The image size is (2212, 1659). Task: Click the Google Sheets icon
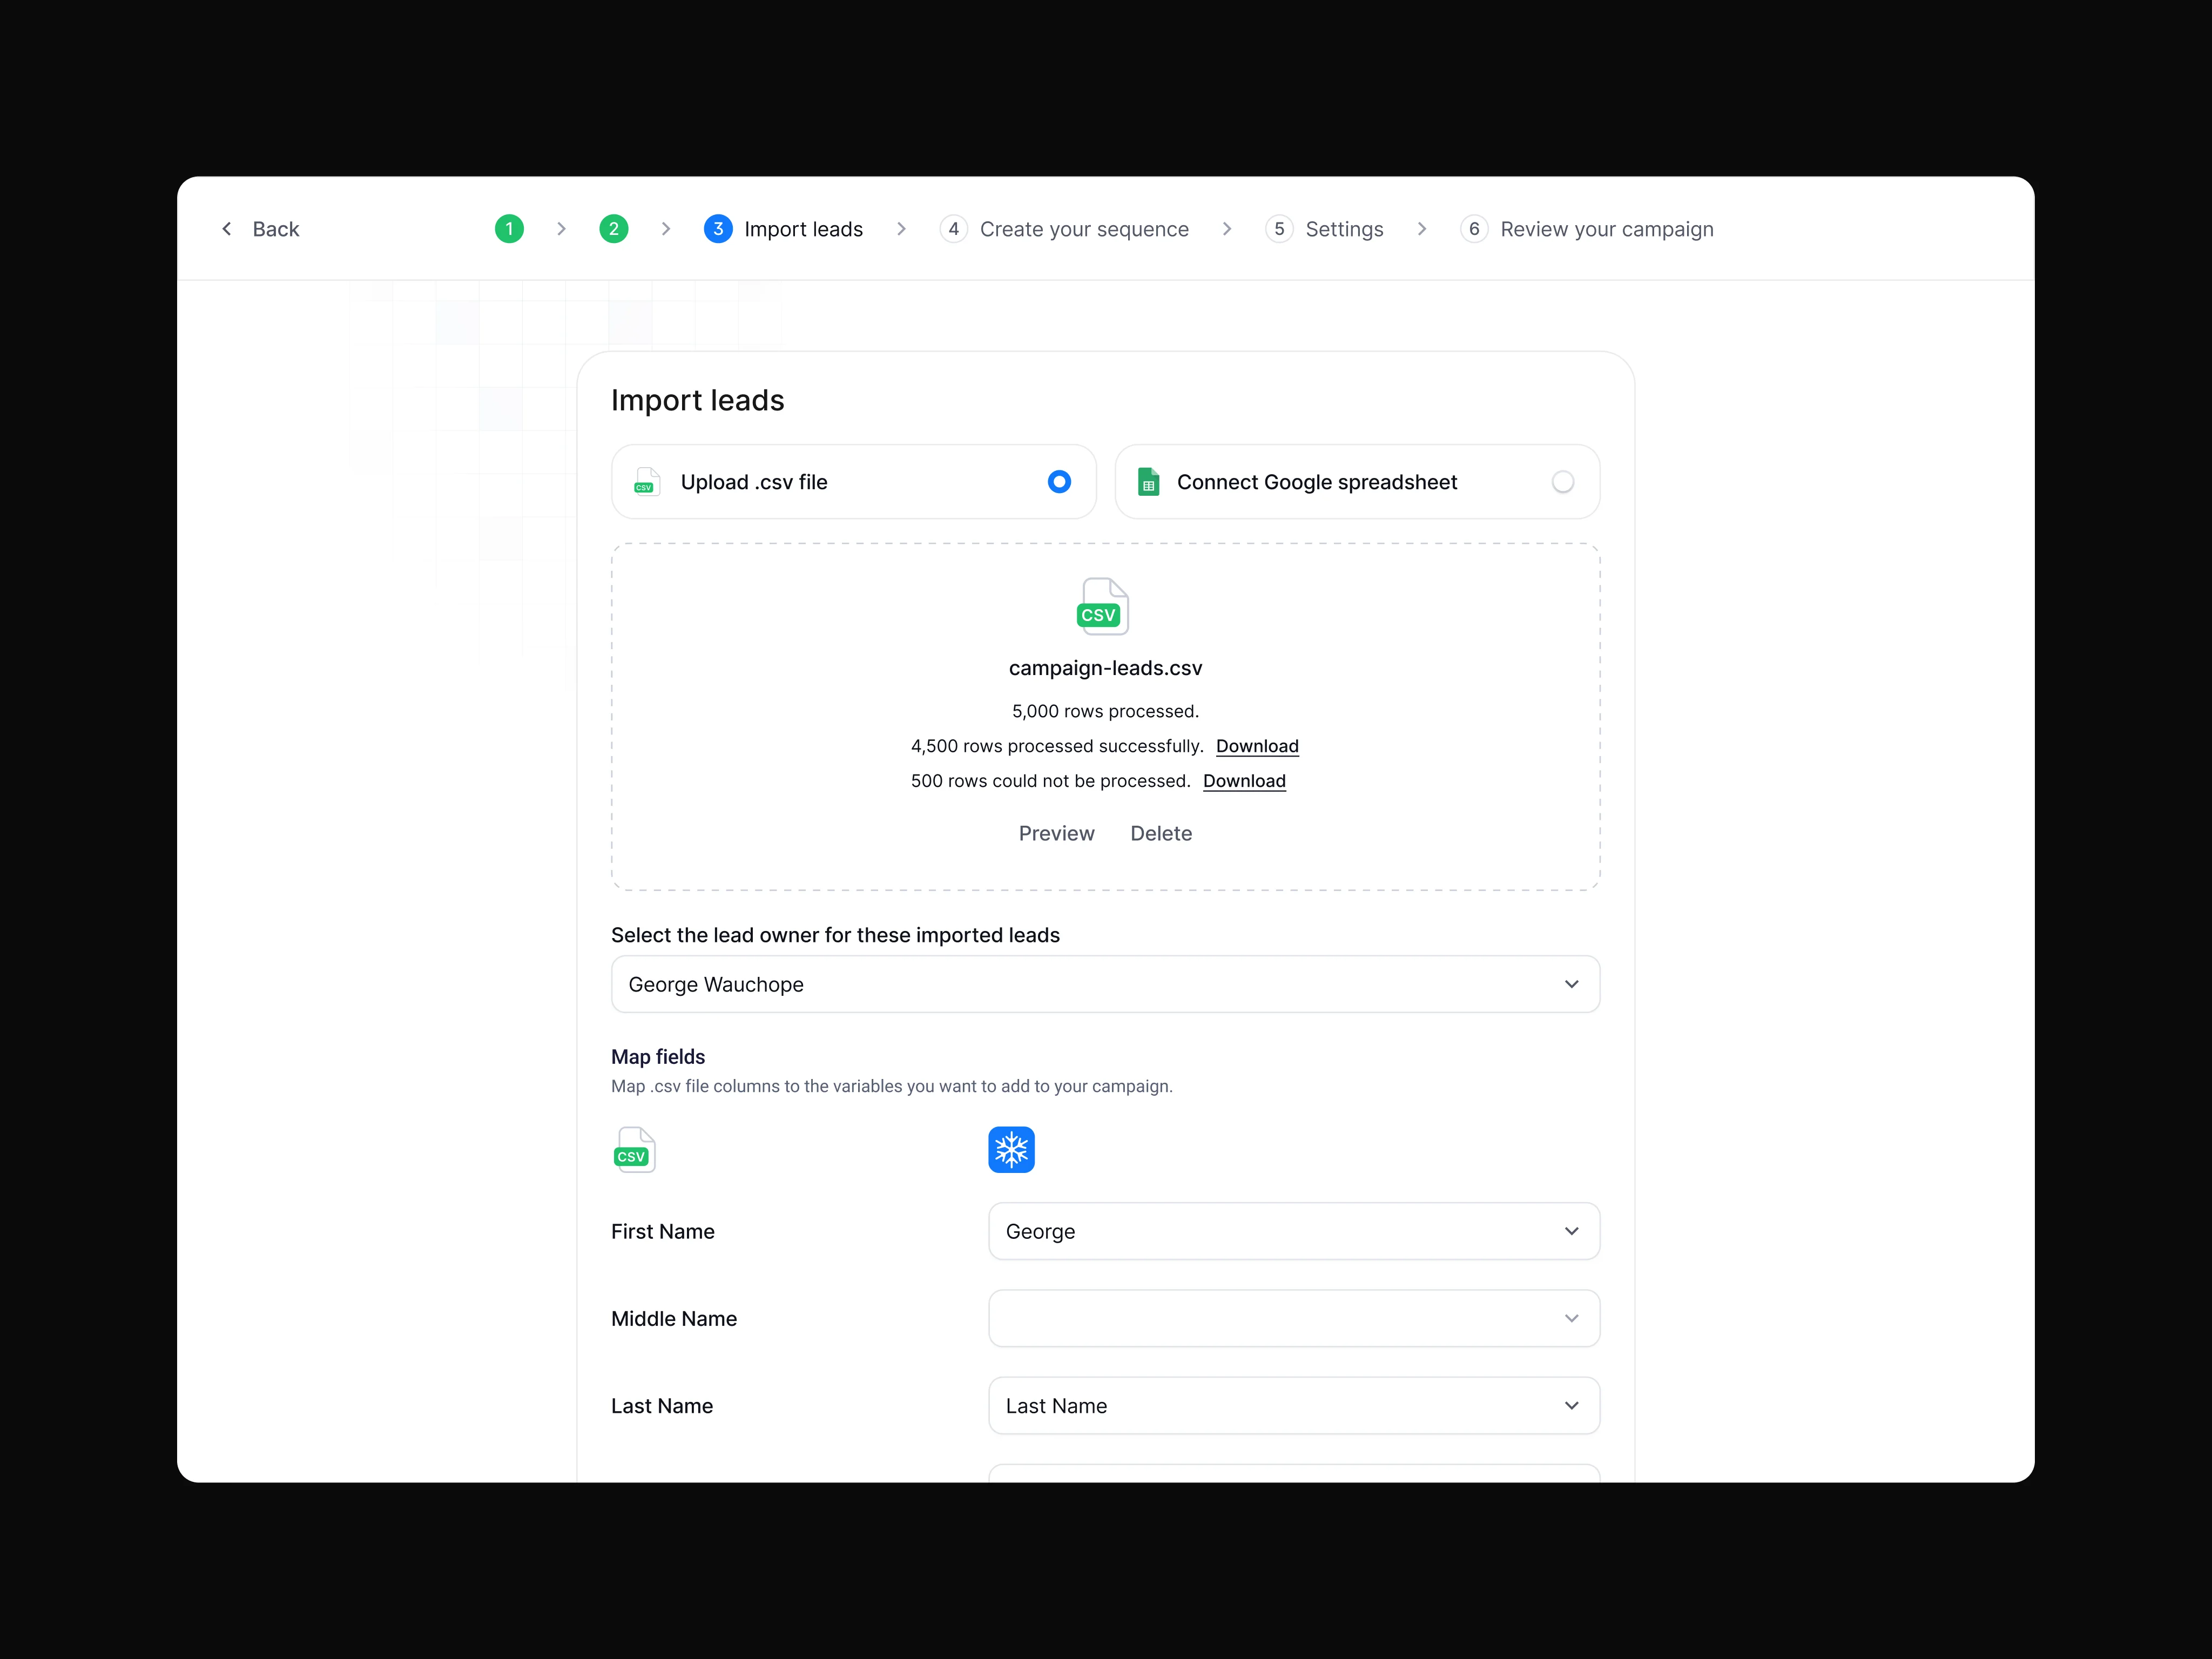[1148, 482]
